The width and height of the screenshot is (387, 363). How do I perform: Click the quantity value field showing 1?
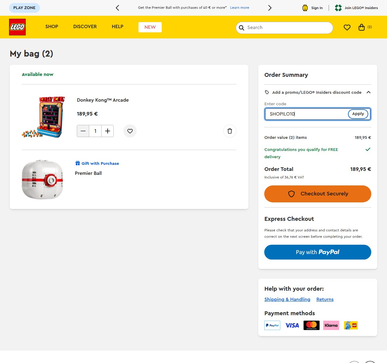click(x=95, y=131)
